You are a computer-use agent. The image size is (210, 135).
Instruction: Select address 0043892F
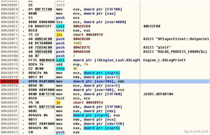tap(10, 94)
